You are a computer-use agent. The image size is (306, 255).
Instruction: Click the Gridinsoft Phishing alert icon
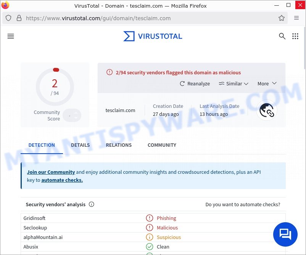[150, 218]
